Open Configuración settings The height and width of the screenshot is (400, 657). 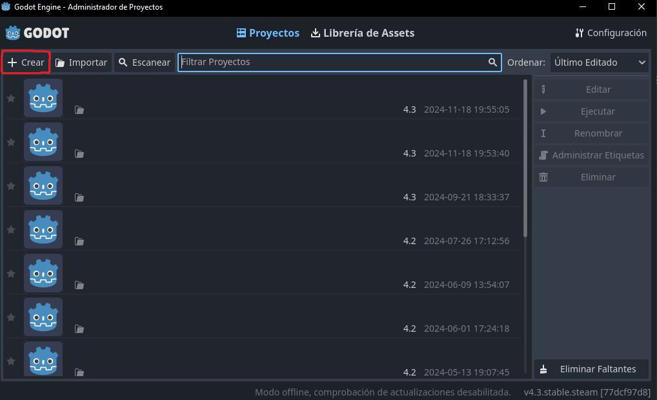click(611, 33)
